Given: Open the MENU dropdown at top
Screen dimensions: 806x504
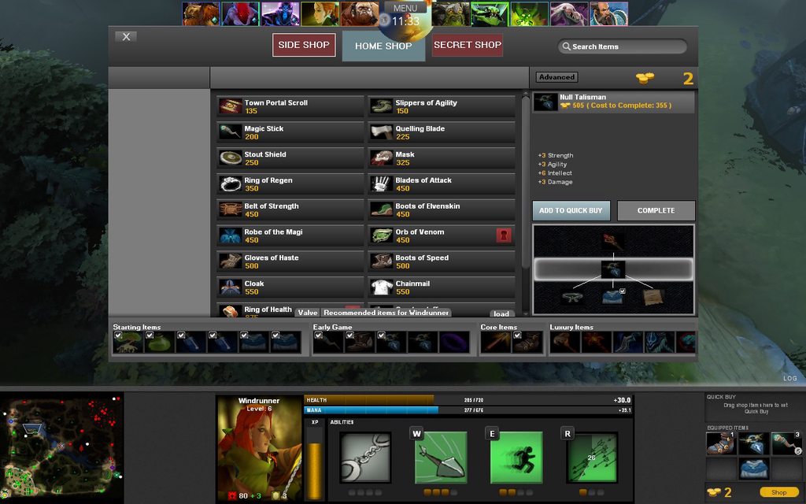Looking at the screenshot, I should point(405,8).
